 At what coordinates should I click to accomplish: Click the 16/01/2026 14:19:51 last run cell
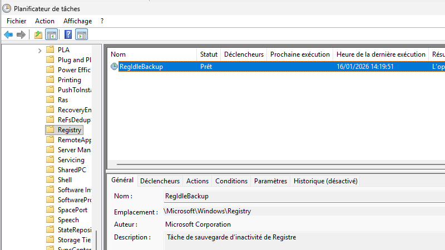[x=365, y=67]
